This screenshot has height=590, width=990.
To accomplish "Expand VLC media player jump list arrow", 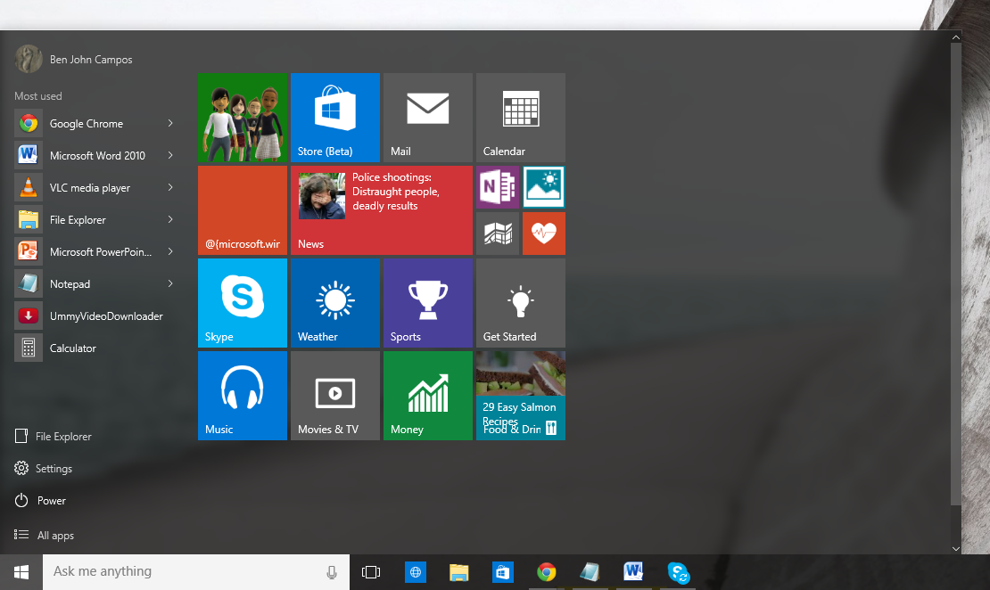I will click(x=170, y=187).
